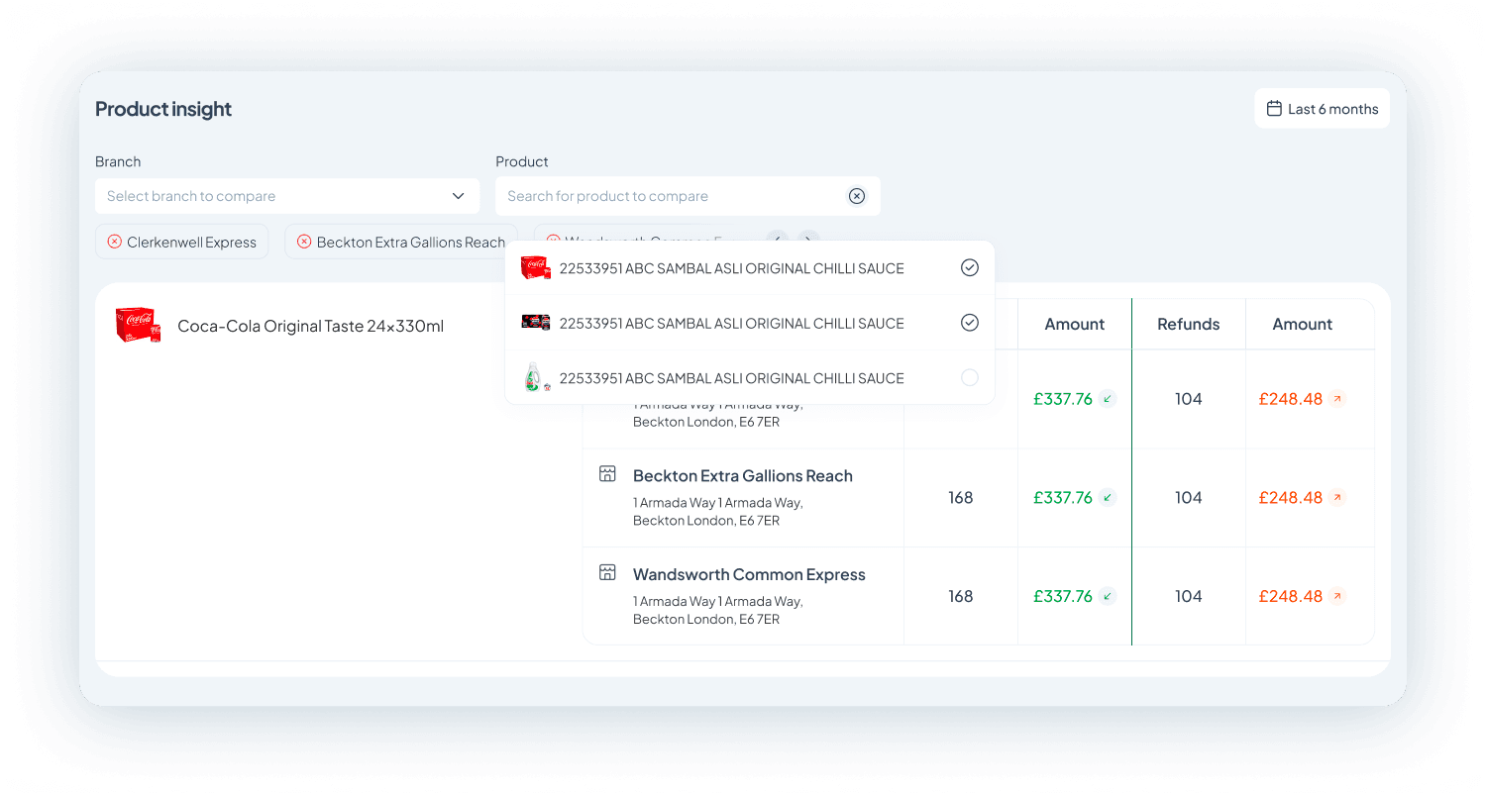The height and width of the screenshot is (794, 1486).
Task: Open the Select branch to compare dropdown
Action: coord(287,196)
